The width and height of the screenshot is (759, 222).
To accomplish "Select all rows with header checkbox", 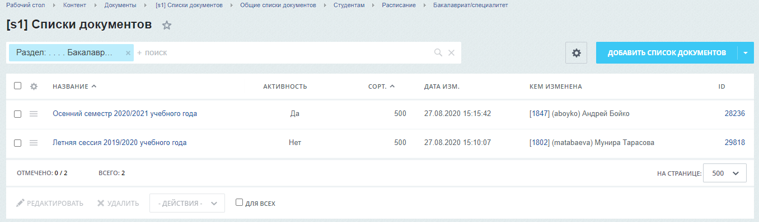I will [17, 86].
